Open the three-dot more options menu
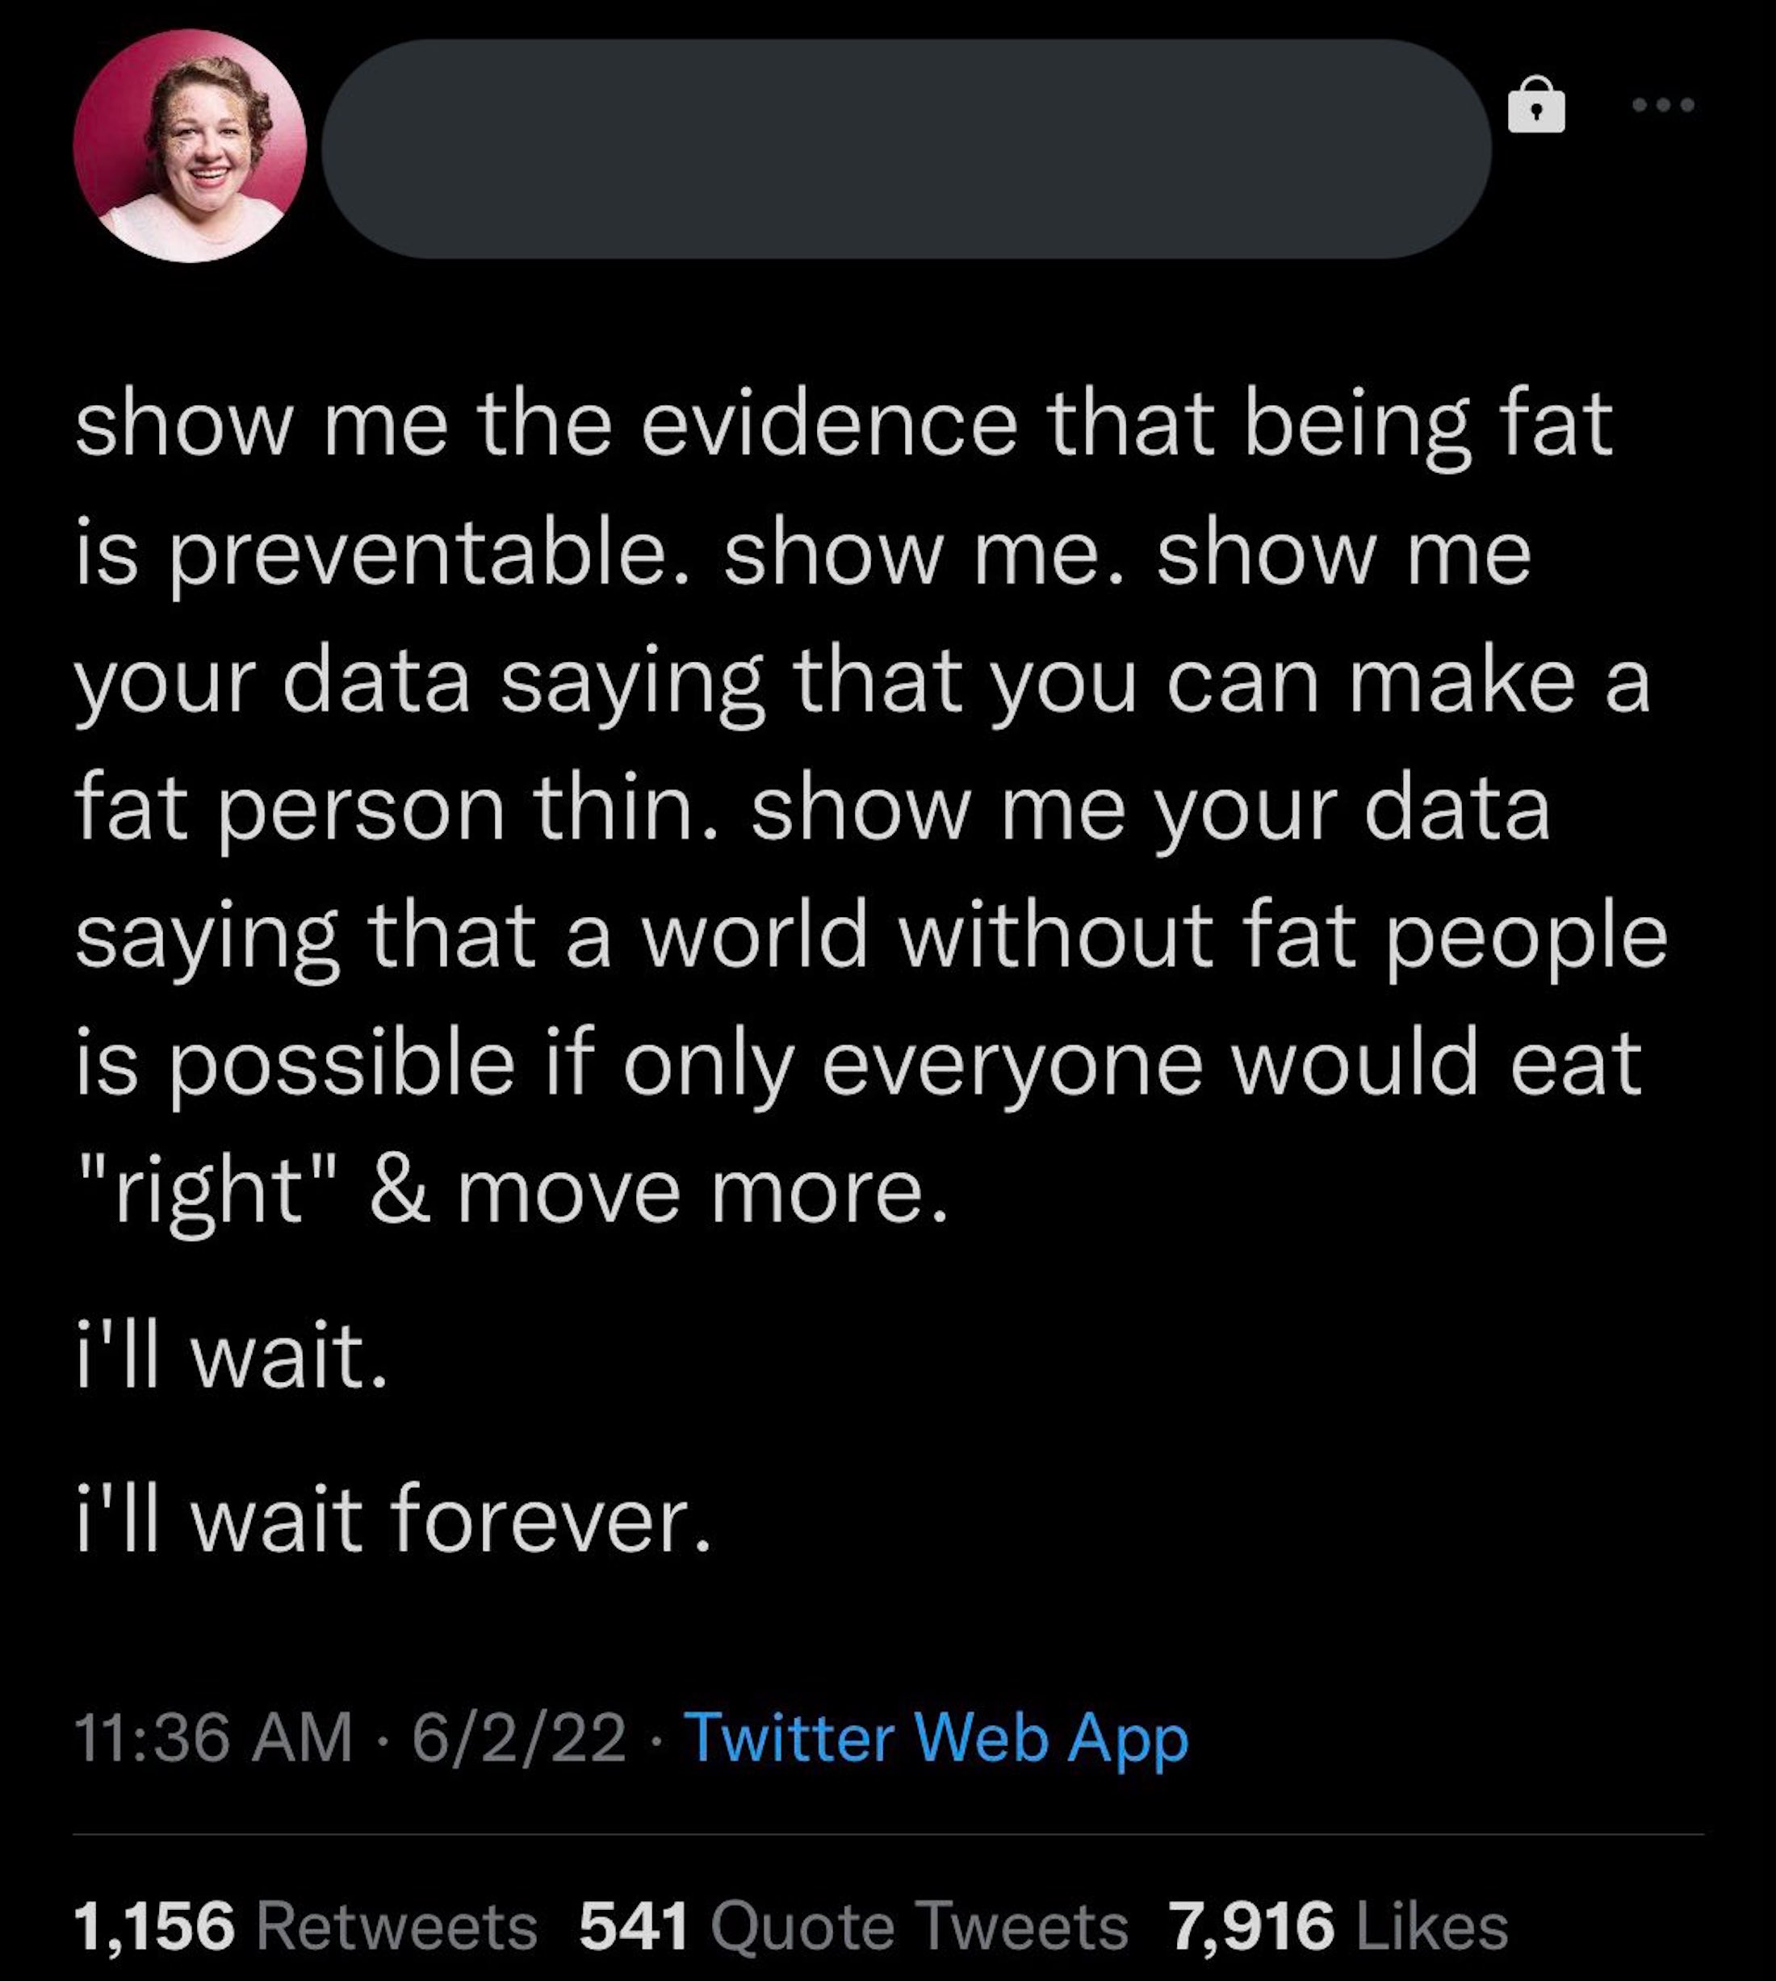This screenshot has height=1981, width=1776. (1665, 104)
